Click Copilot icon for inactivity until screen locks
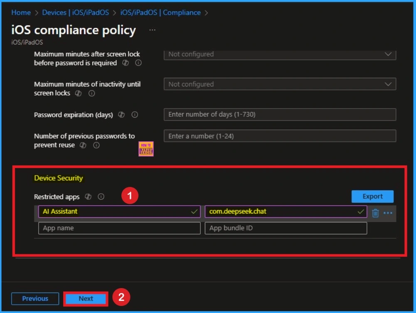The height and width of the screenshot is (313, 416). click(78, 94)
